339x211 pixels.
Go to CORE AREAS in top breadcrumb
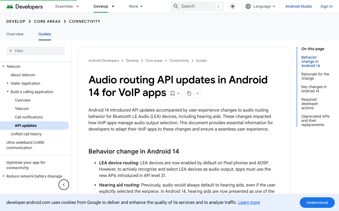47,21
